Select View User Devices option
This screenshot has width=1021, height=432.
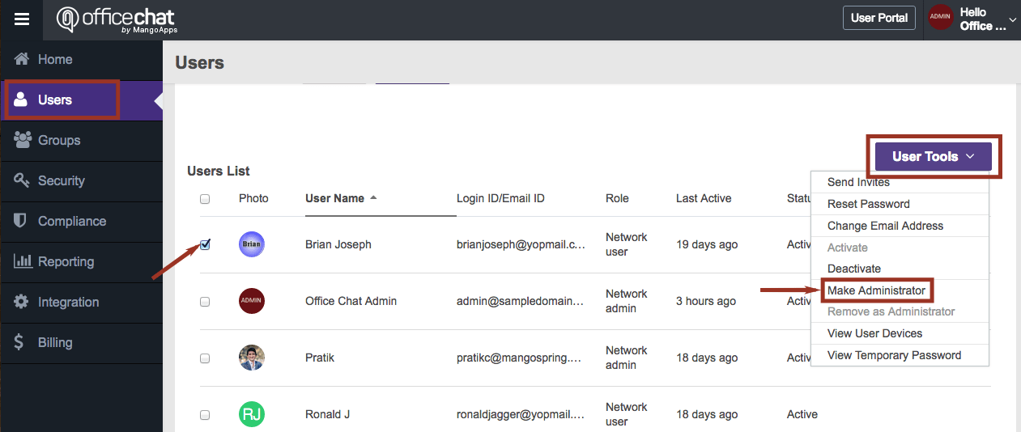click(874, 333)
